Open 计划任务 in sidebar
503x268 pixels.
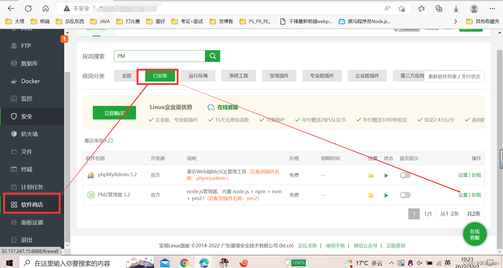(32, 187)
